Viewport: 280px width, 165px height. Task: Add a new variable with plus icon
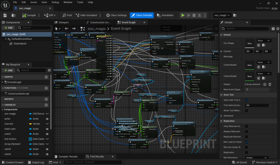(x=46, y=105)
